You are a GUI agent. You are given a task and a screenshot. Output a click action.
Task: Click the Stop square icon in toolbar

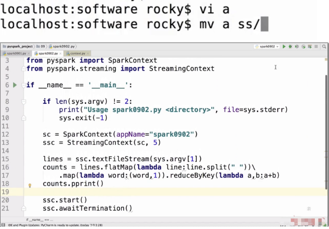pos(315,47)
